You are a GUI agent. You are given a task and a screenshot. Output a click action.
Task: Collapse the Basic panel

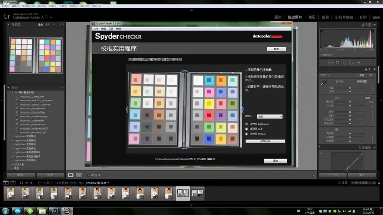[374, 70]
